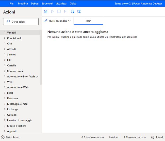Select the Automazione Web label
Screen dimensions: 165x141
pos(18,87)
